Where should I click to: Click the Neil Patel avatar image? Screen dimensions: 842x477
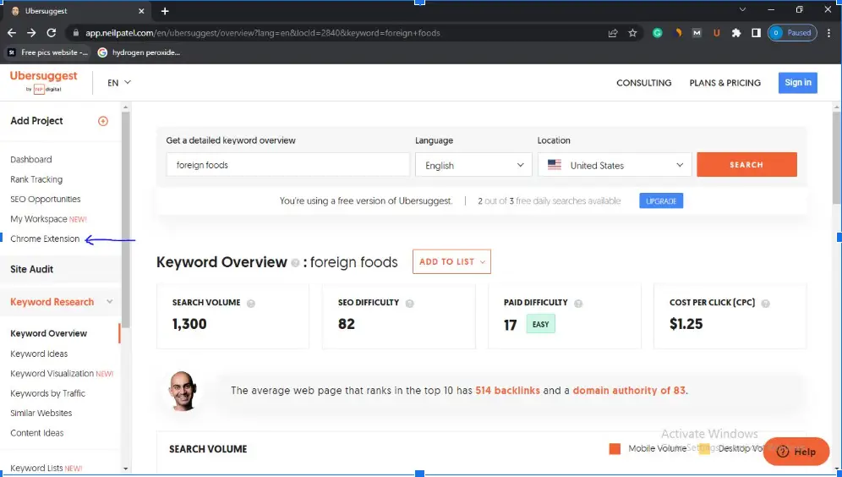(183, 391)
